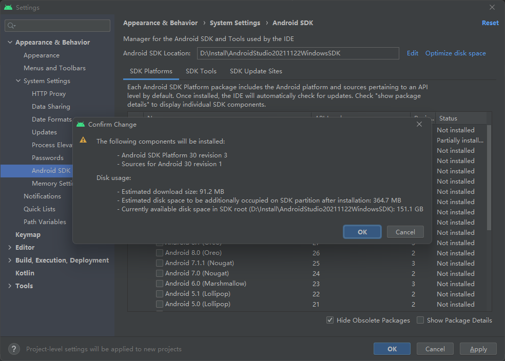Click the Android logo in Confirm Change title

point(81,125)
